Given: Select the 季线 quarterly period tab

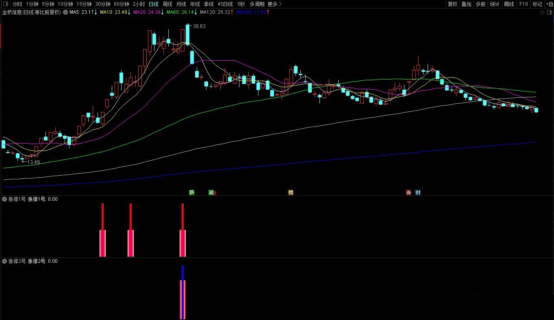Looking at the screenshot, I should coord(209,4).
